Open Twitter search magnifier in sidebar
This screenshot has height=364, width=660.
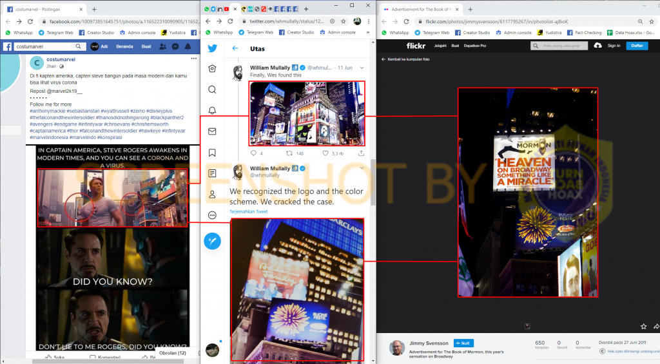212,89
